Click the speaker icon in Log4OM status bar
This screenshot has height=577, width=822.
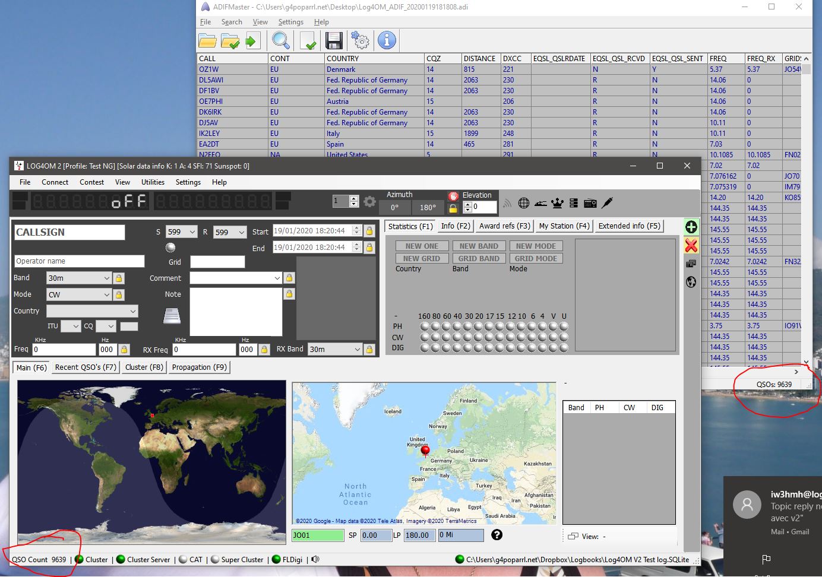pos(315,559)
